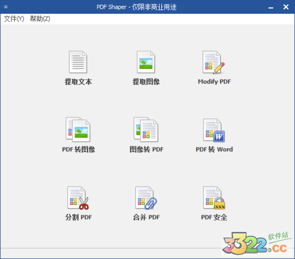295x259 pixels.
Task: Open the 文件(Y) menu
Action: (14, 19)
